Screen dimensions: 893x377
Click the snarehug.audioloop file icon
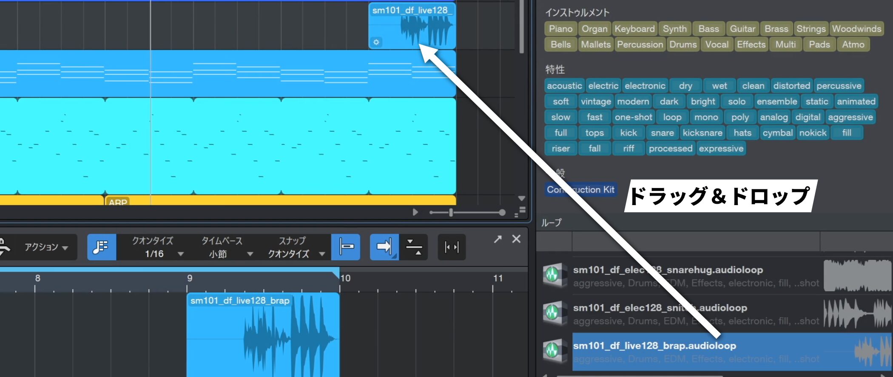[553, 276]
